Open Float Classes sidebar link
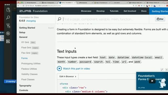The width and height of the screenshot is (168, 95). (x=28, y=79)
